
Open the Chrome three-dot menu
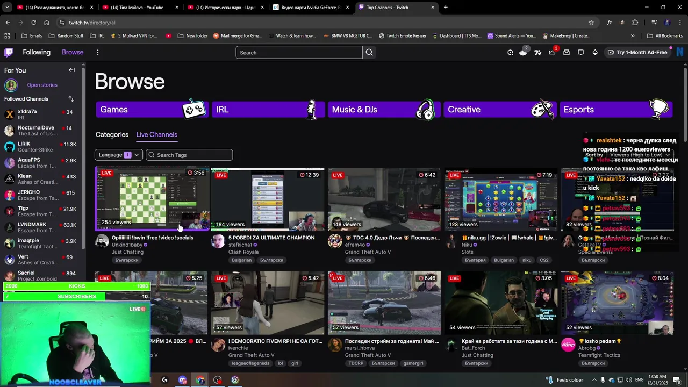point(680,23)
